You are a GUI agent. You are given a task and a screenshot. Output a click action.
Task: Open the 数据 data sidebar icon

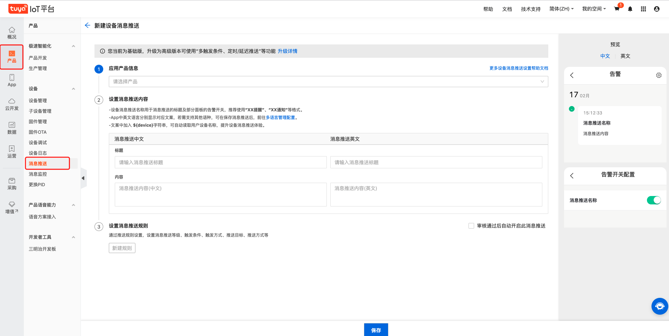[x=12, y=128]
